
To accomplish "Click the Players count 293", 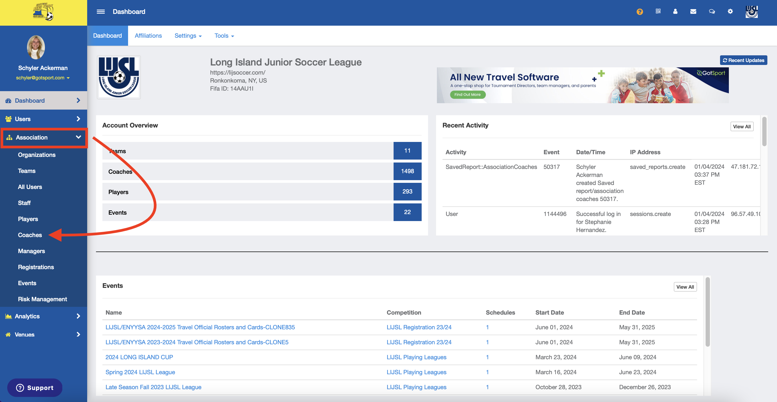I will click(x=407, y=191).
